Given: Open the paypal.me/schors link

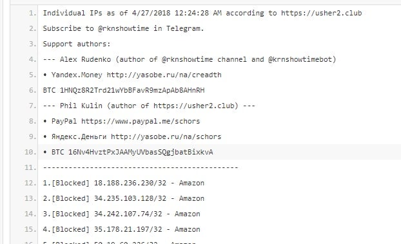Looking at the screenshot, I should 141,121.
